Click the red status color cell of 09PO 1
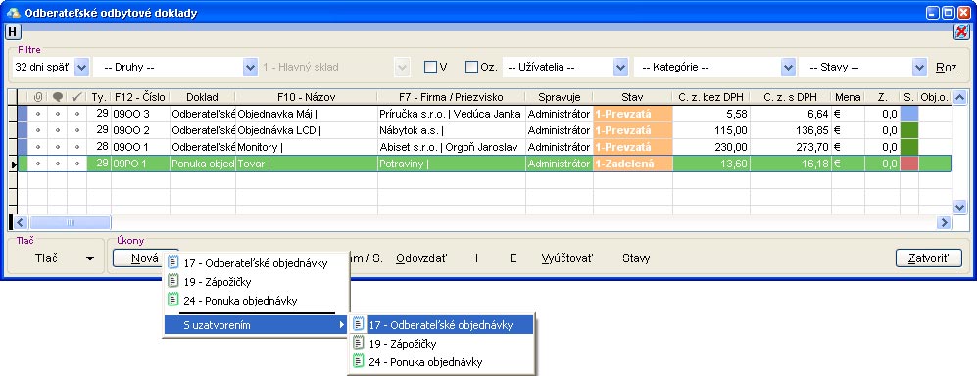The width and height of the screenshot is (977, 376). coord(909,164)
